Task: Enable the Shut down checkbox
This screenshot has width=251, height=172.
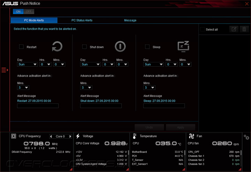Action: point(84,47)
